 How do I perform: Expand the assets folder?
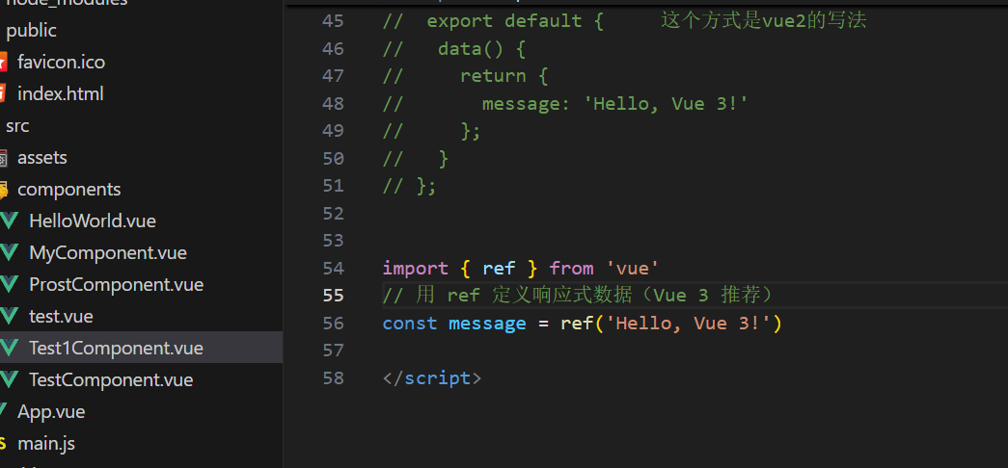coord(42,158)
